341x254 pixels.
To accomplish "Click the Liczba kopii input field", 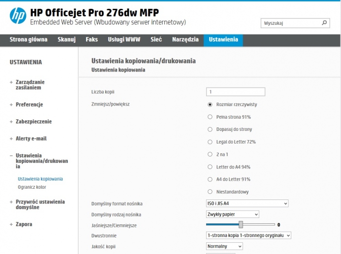I will click(235, 92).
